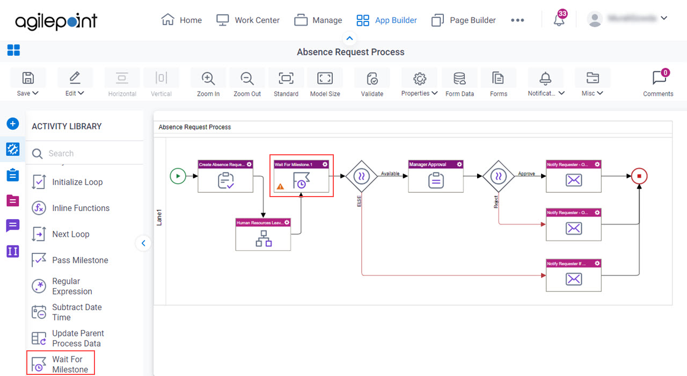Collapse the header with the up chevron
The width and height of the screenshot is (687, 376).
click(350, 39)
